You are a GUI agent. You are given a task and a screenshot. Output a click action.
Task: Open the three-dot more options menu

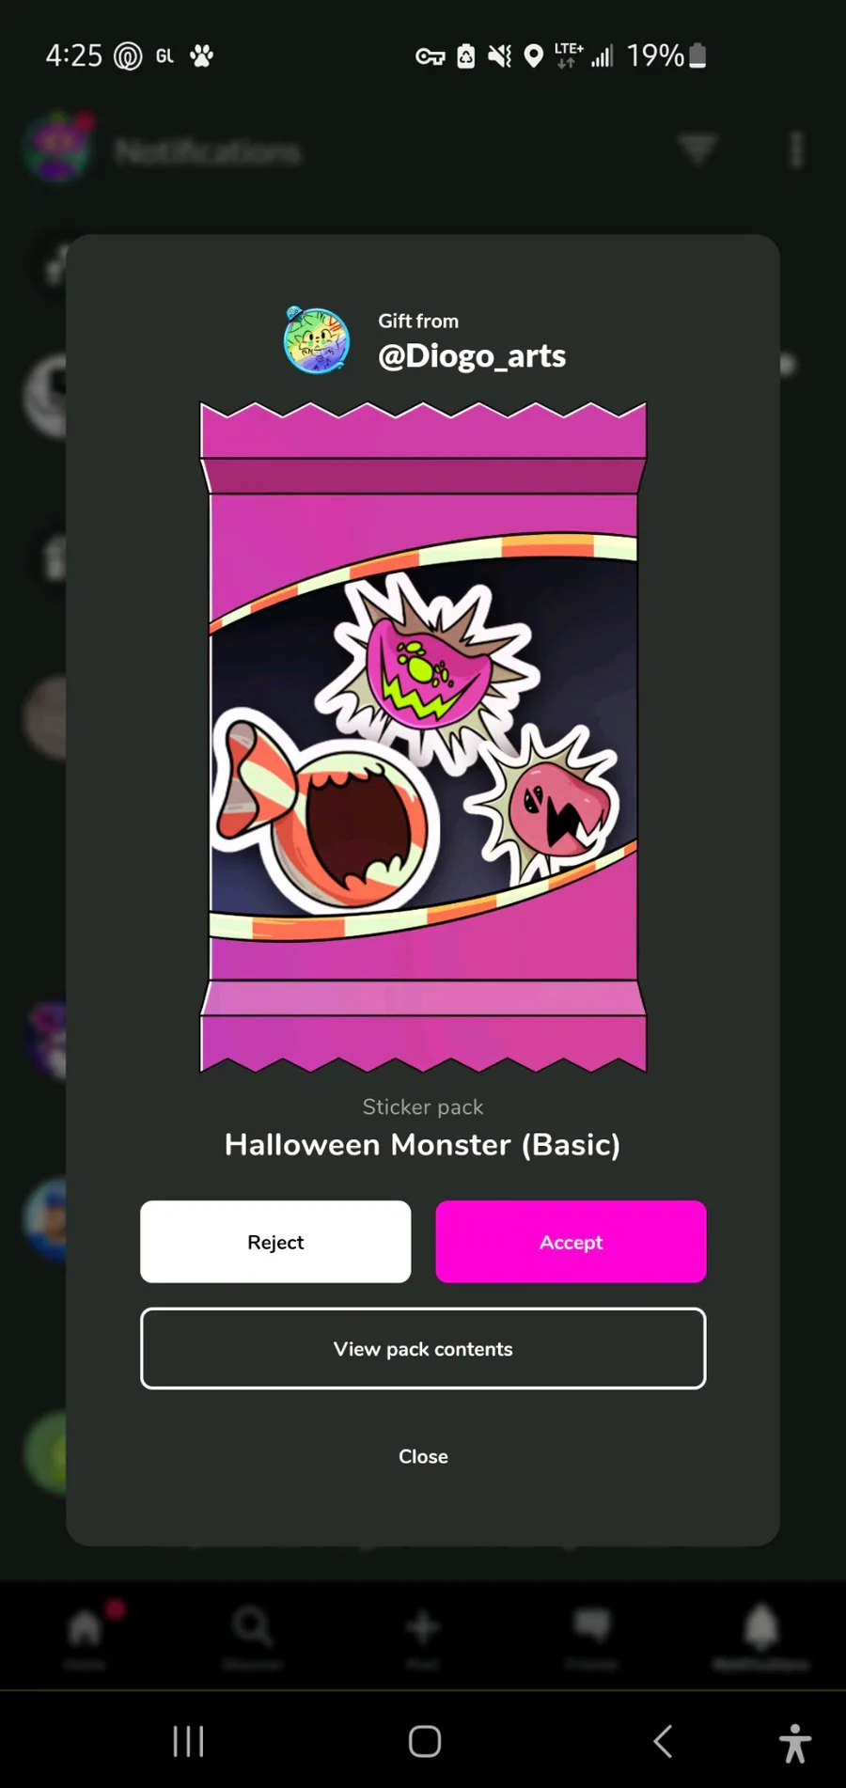(x=796, y=149)
